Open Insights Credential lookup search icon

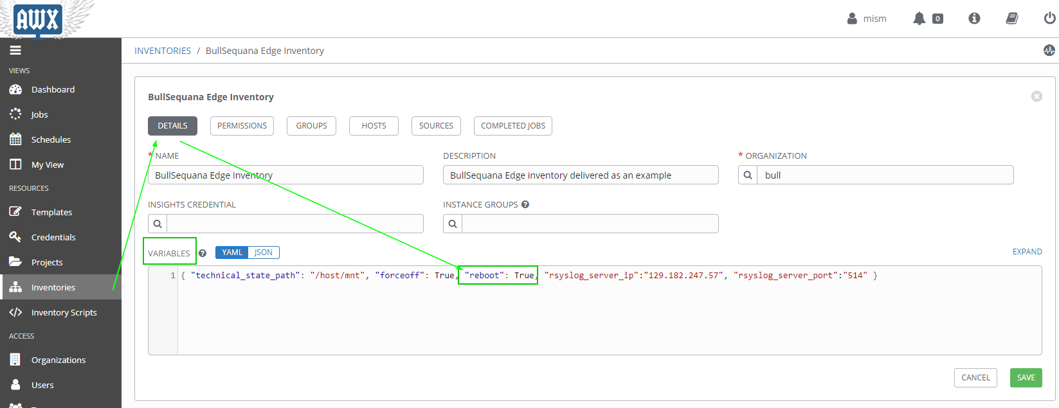(x=158, y=224)
